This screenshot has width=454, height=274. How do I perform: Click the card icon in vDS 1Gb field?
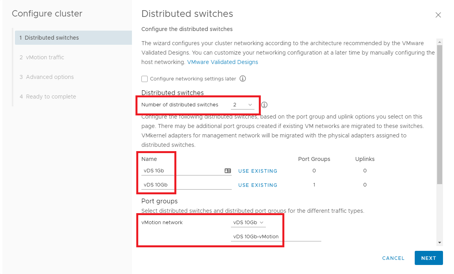(227, 171)
